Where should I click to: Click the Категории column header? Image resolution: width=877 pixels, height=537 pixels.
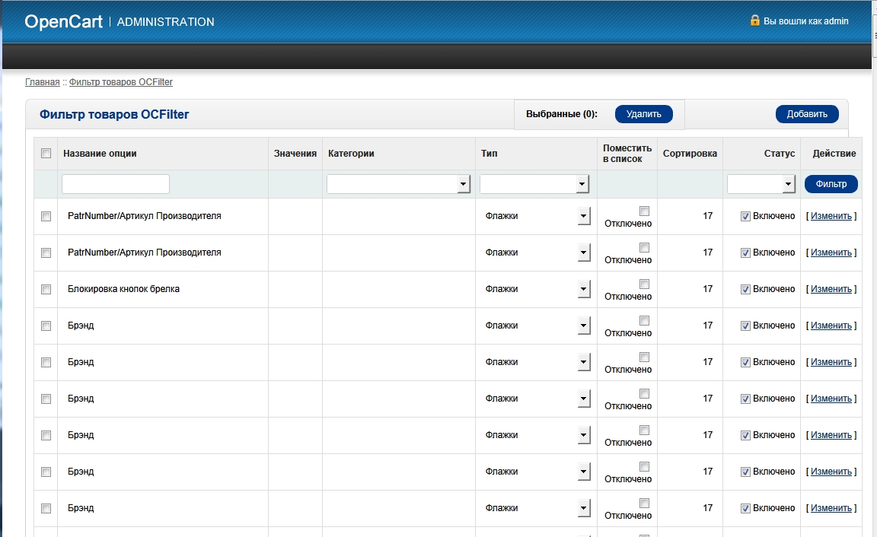pyautogui.click(x=351, y=154)
